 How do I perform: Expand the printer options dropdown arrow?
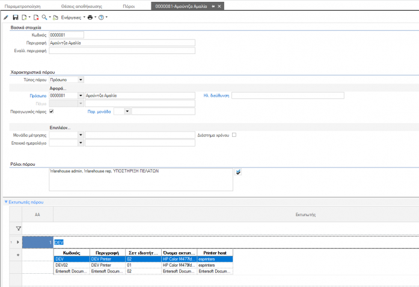(95, 17)
